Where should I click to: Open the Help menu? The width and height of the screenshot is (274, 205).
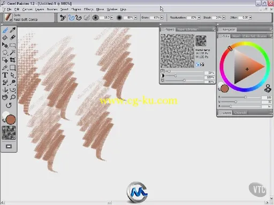click(123, 10)
